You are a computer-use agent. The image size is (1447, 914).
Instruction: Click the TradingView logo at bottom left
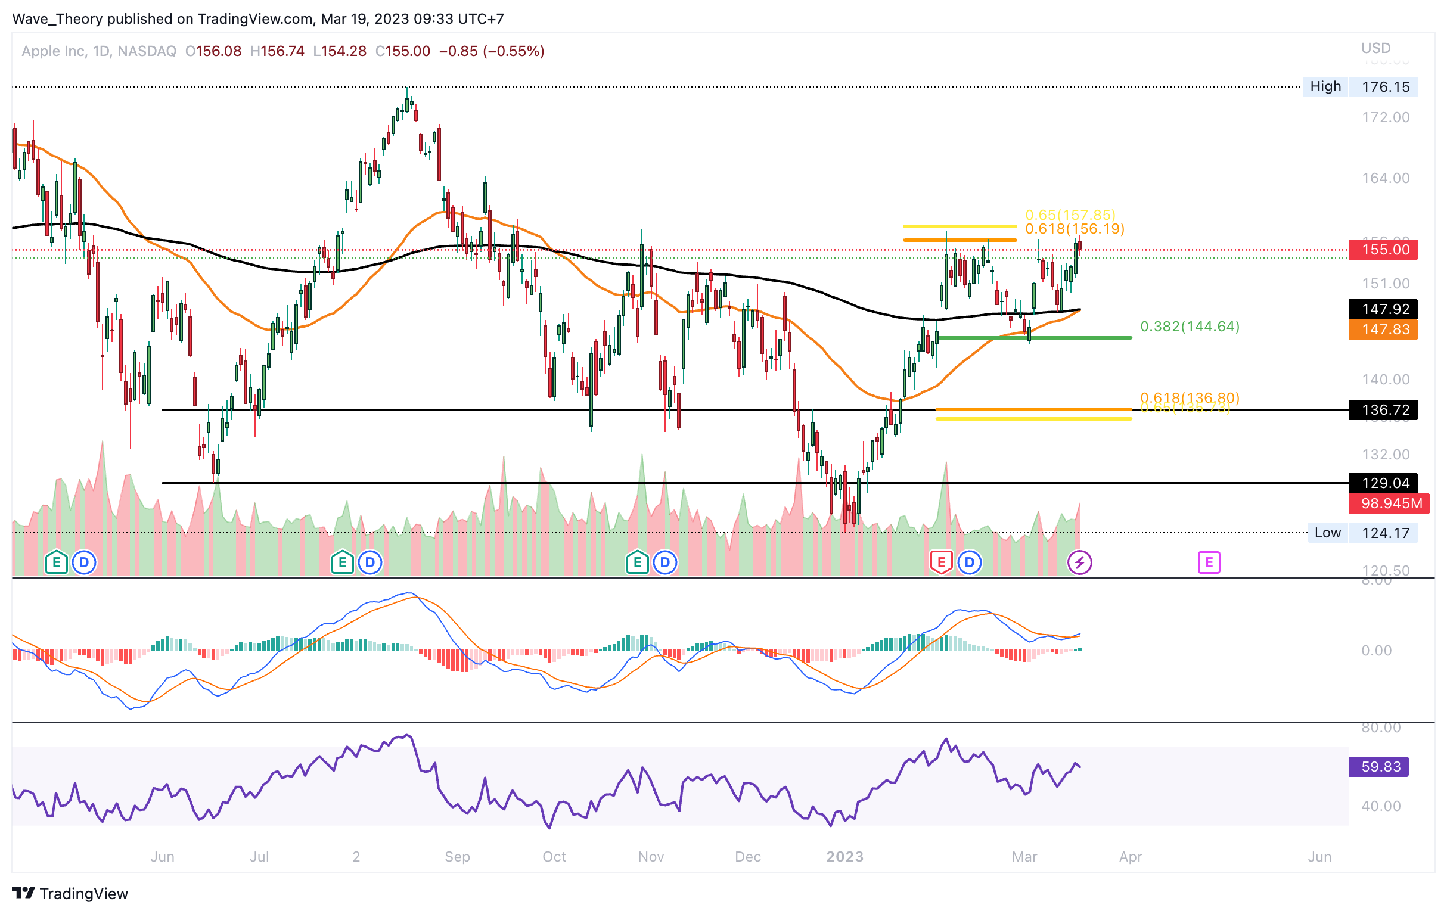tap(70, 893)
